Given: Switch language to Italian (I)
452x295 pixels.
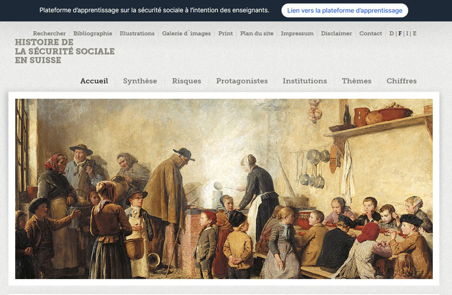Looking at the screenshot, I should (x=407, y=33).
